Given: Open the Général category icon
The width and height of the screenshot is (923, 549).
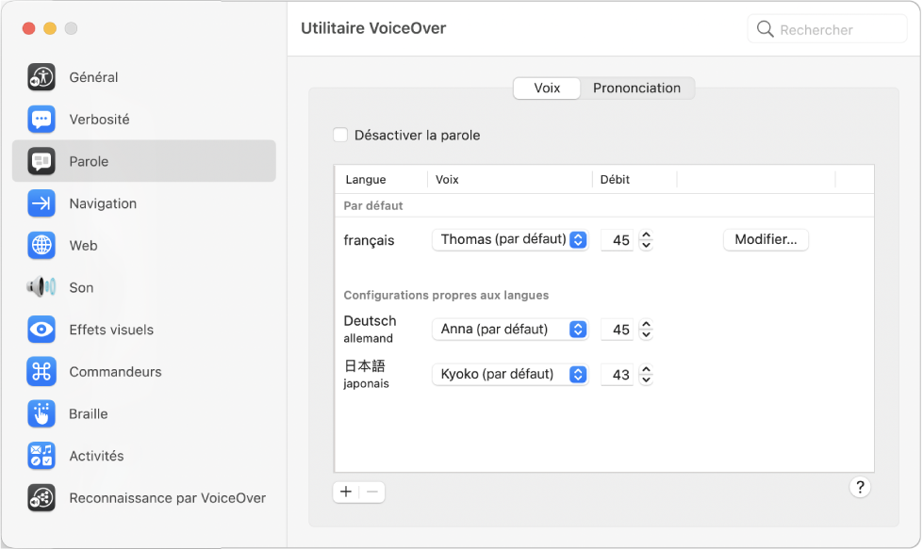Looking at the screenshot, I should pyautogui.click(x=41, y=77).
